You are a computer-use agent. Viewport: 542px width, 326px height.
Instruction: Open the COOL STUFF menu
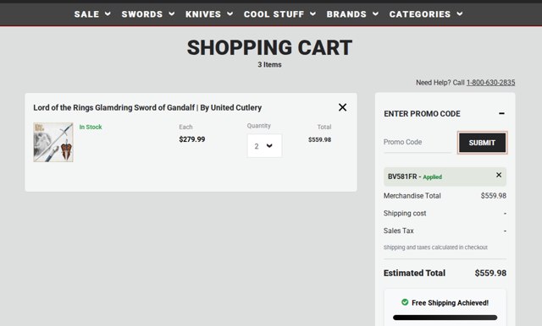[279, 14]
